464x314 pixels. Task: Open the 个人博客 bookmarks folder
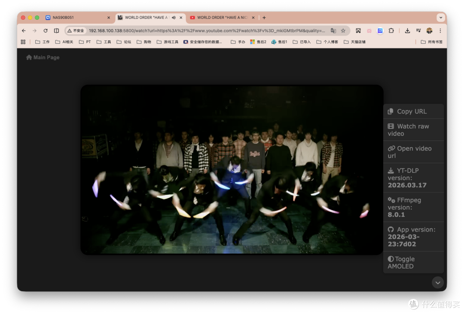point(327,42)
